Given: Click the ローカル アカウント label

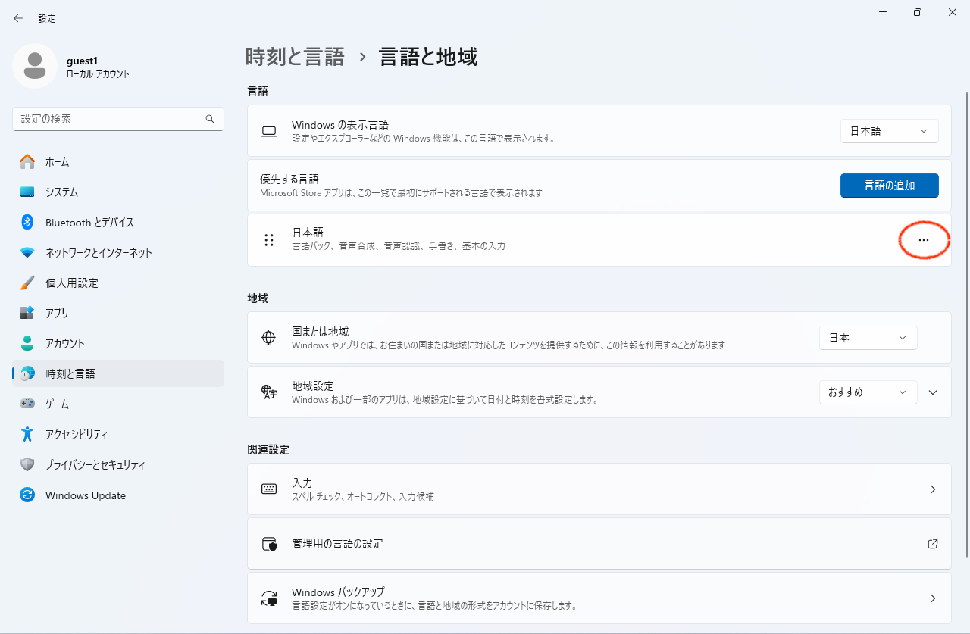Looking at the screenshot, I should pyautogui.click(x=98, y=74).
